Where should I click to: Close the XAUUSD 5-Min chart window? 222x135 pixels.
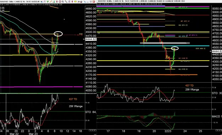(94, 2)
